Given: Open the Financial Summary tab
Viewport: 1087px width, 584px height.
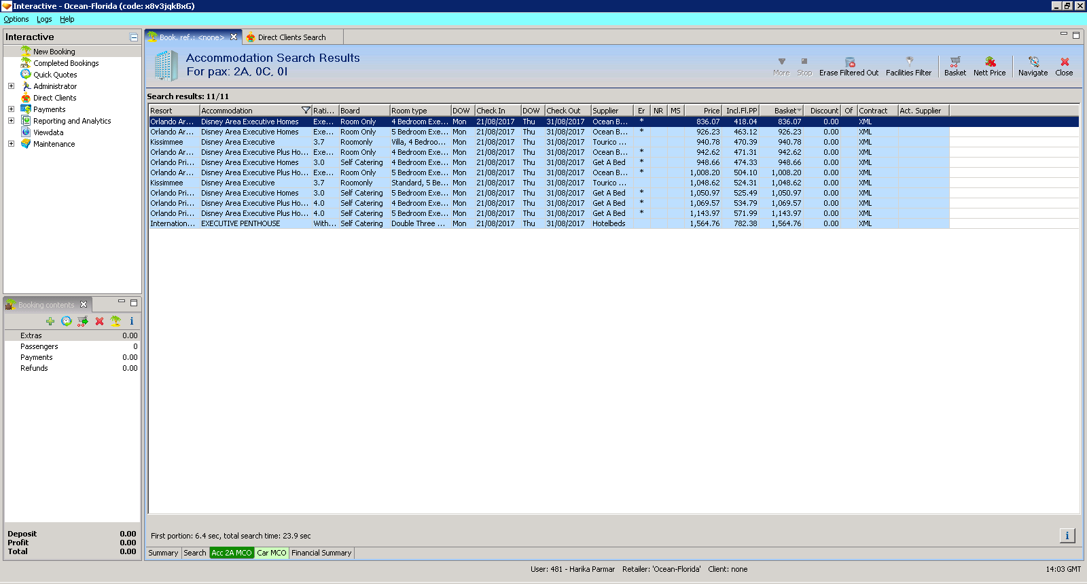Looking at the screenshot, I should 321,553.
